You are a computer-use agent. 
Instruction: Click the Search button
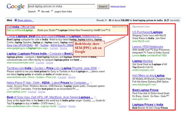tap(103, 7)
